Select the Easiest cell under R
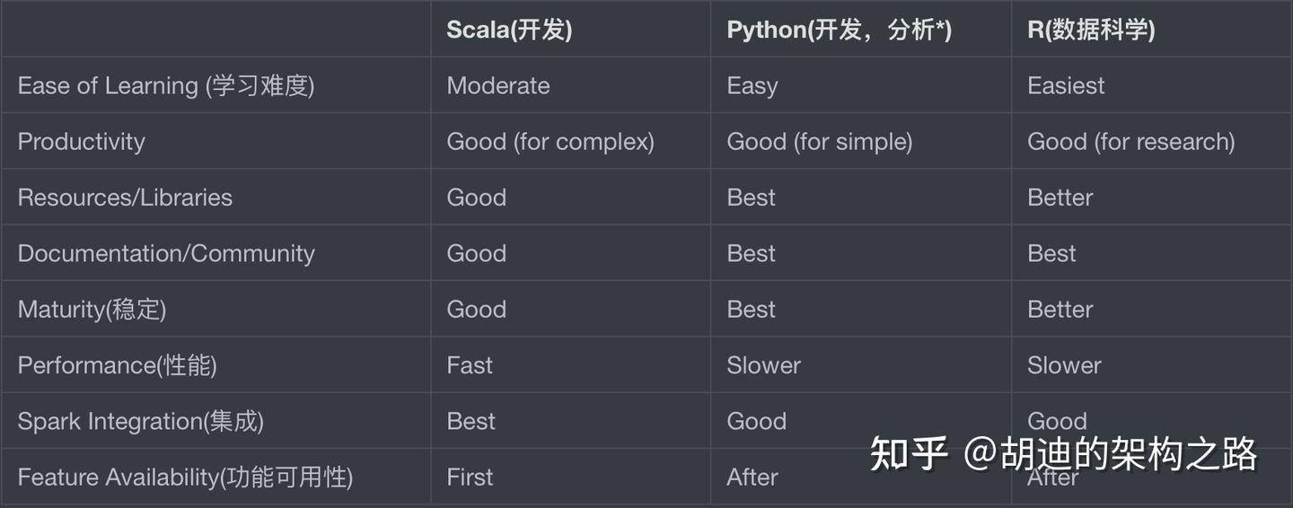The width and height of the screenshot is (1293, 508). [1066, 86]
